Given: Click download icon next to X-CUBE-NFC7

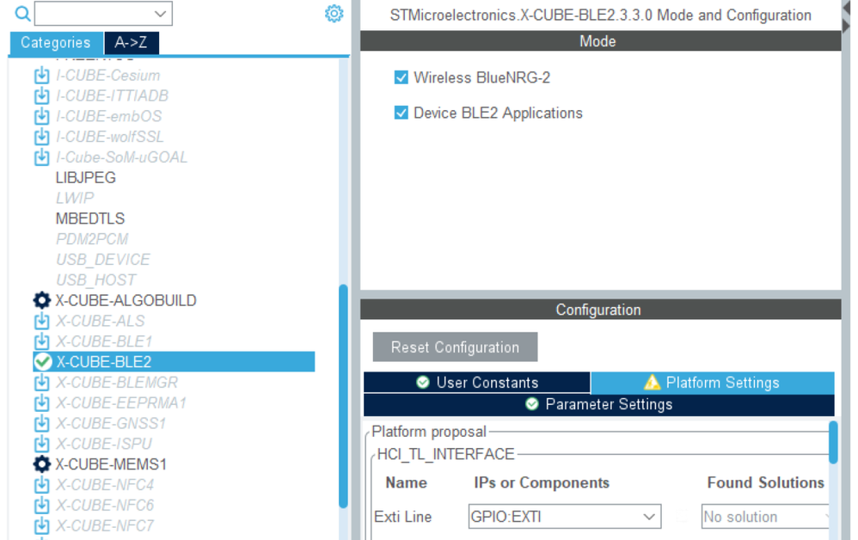Looking at the screenshot, I should click(41, 525).
